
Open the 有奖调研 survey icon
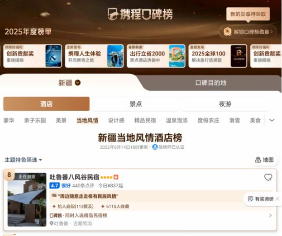250,199
